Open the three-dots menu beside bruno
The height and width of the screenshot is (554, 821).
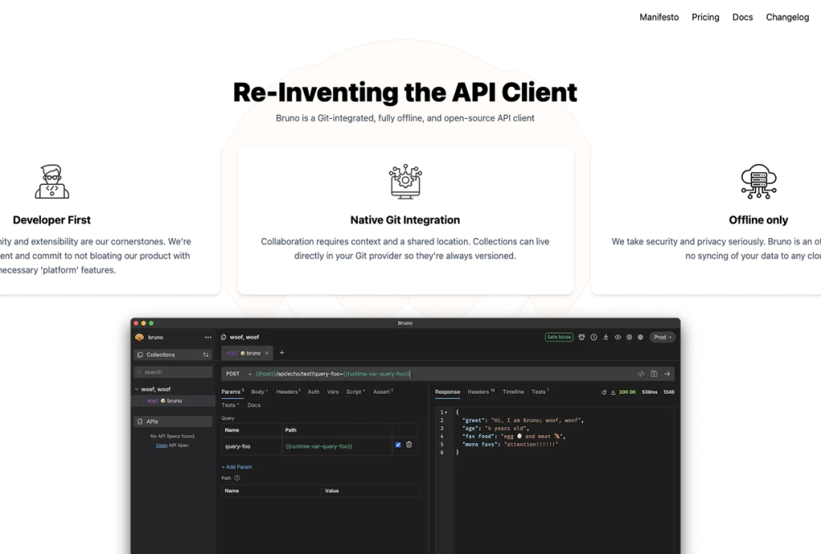click(208, 337)
